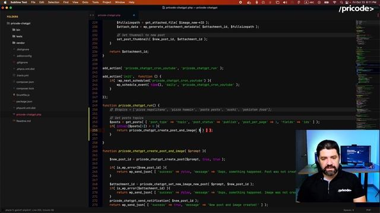The image size is (380, 213).
Task: Open the .travis.yml file
Action: pos(23,75)
